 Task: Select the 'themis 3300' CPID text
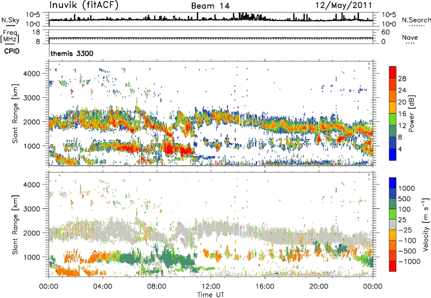[x=72, y=53]
